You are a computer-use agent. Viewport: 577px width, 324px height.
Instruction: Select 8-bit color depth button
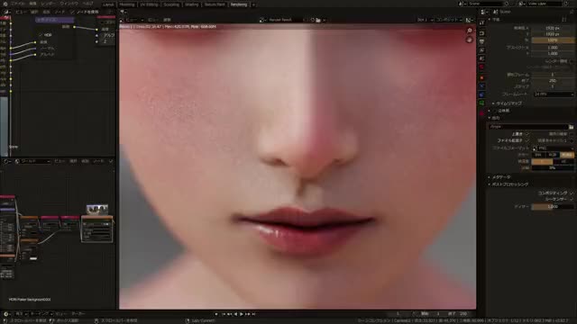pyautogui.click(x=543, y=162)
